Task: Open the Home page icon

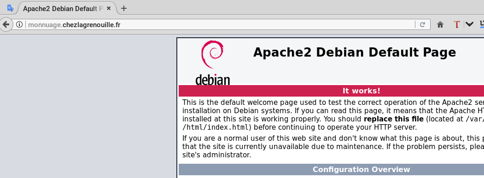Action: point(440,25)
